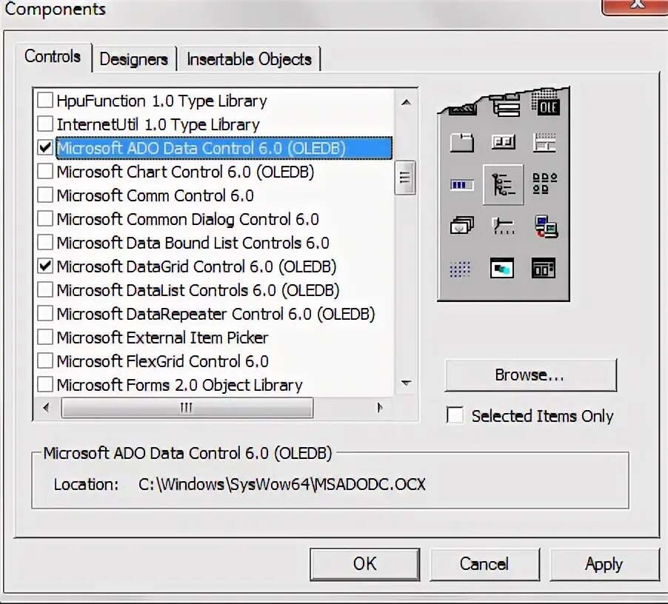Screen dimensions: 668x604
Task: Click the Cancel button
Action: (x=484, y=564)
